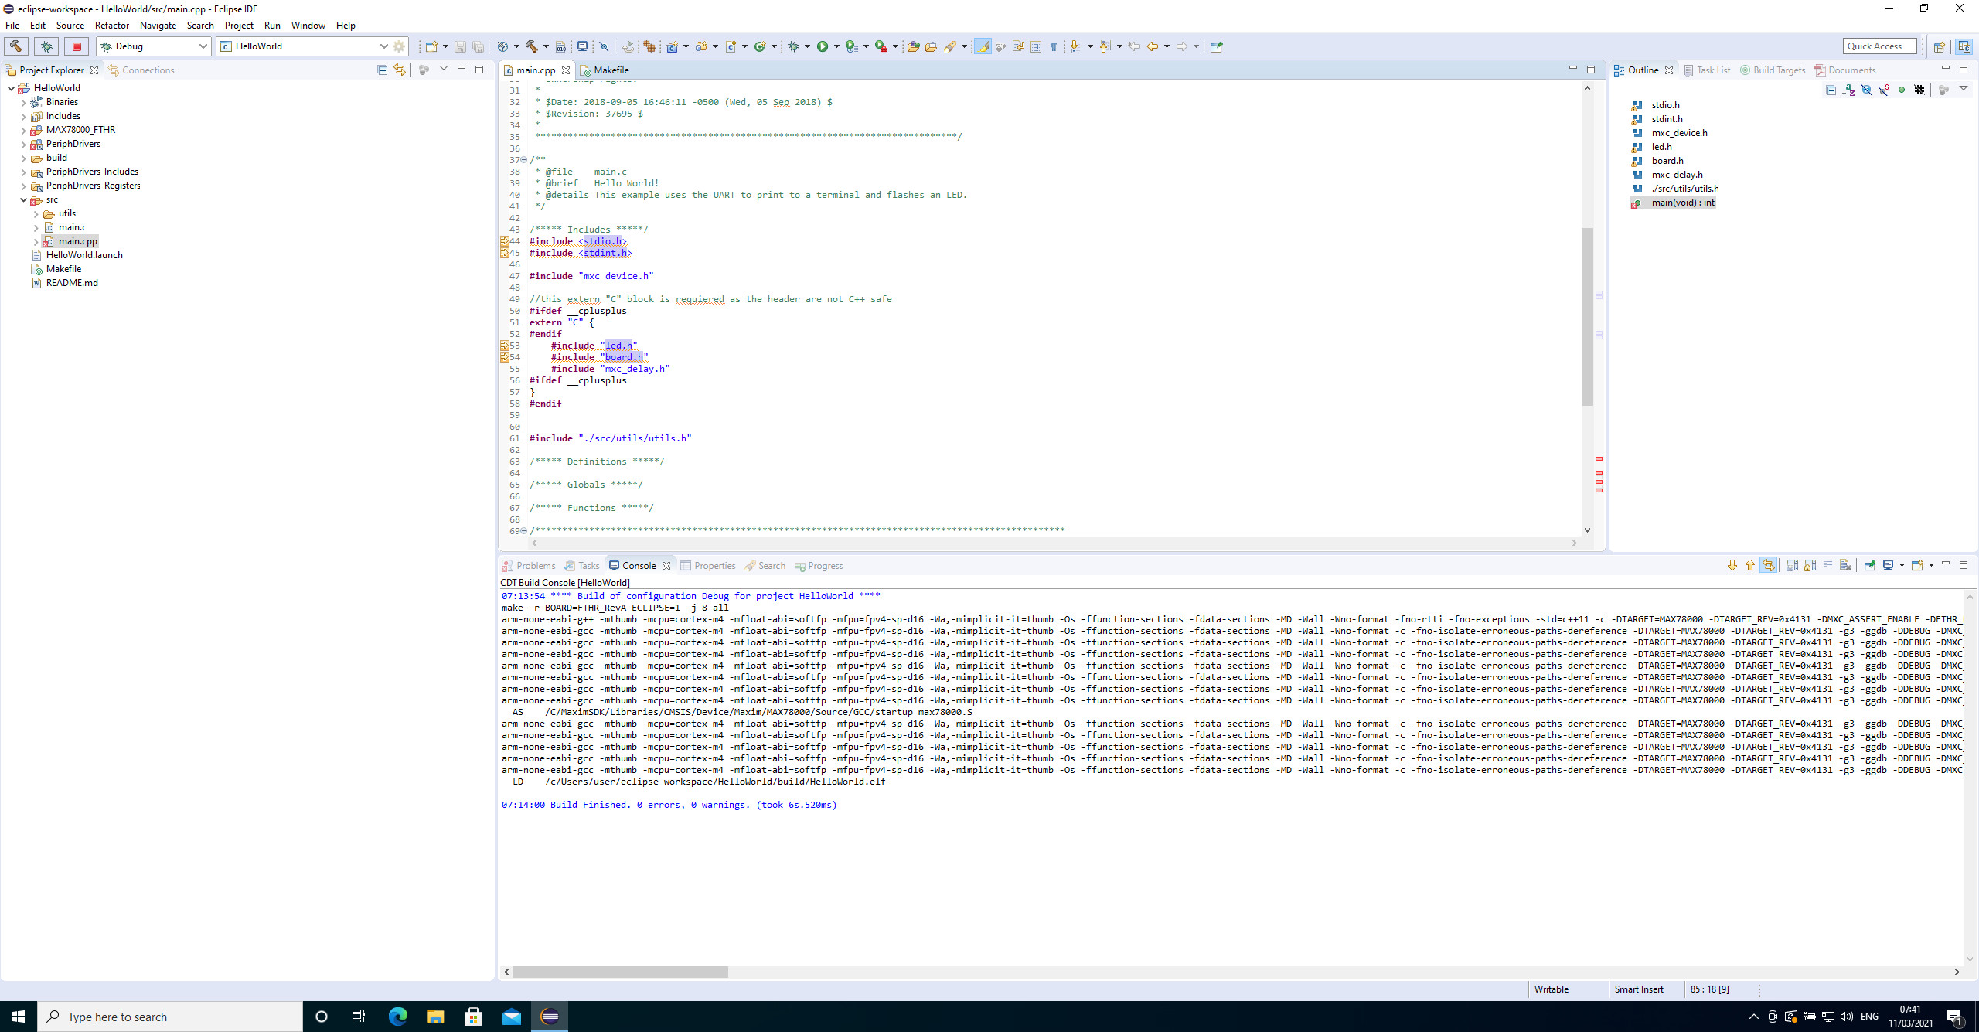Click the Windows search field
The height and width of the screenshot is (1032, 1979).
click(x=170, y=1017)
